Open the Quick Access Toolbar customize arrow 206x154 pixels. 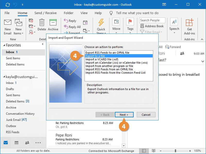22,5
